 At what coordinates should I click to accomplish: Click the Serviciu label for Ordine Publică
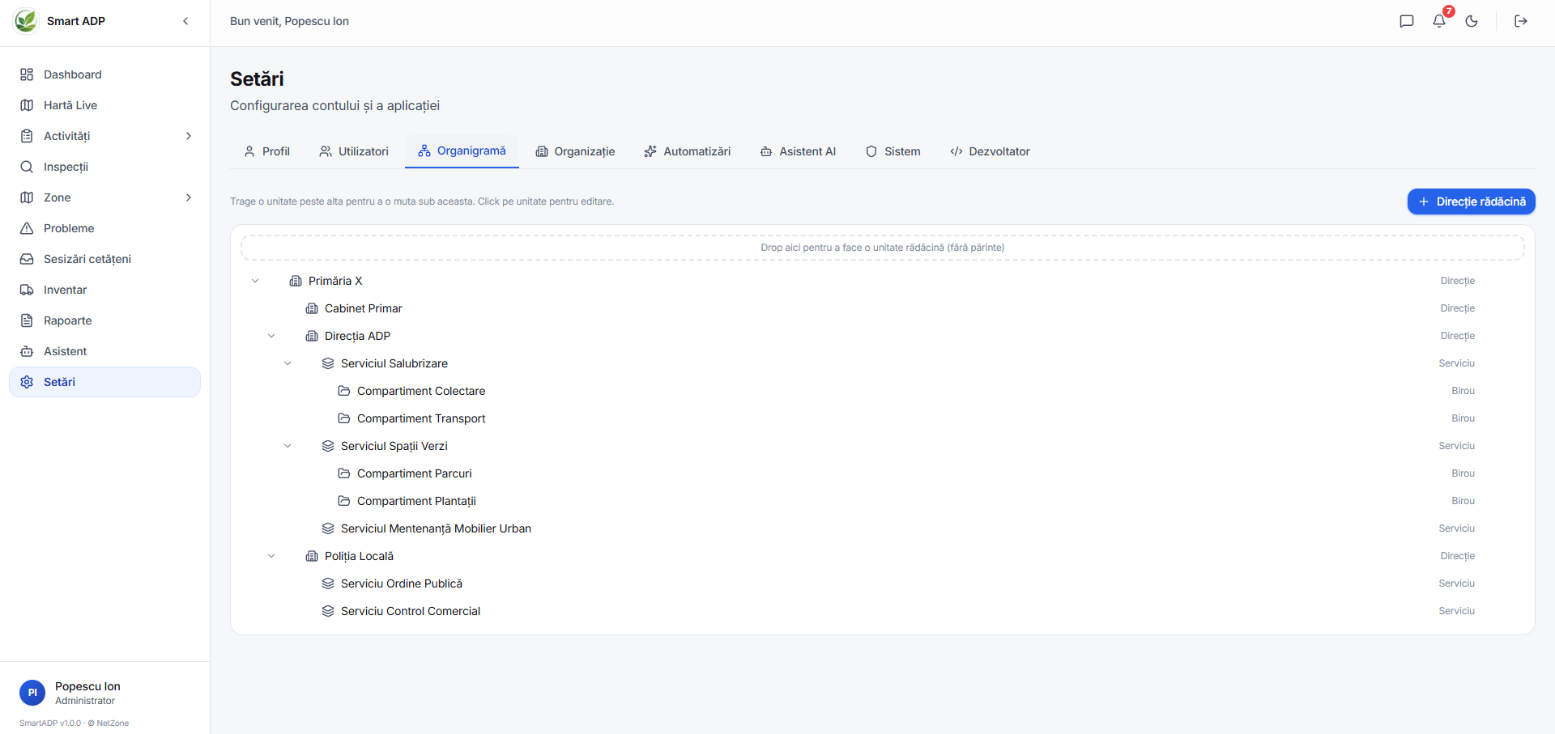pos(1457,583)
